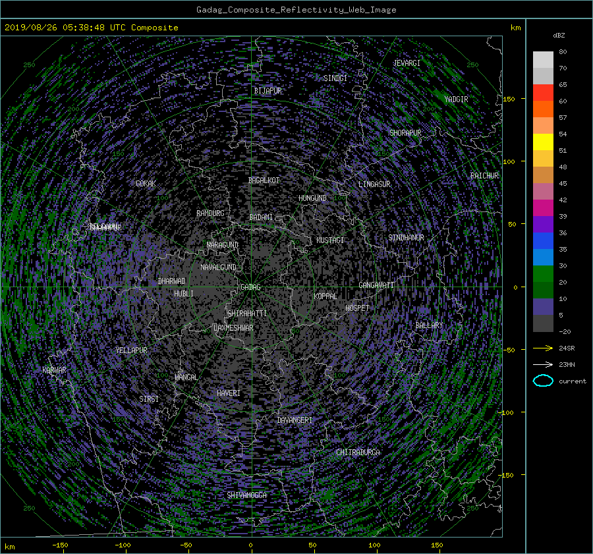Click the LAXMESHWAR city label

coord(233,328)
